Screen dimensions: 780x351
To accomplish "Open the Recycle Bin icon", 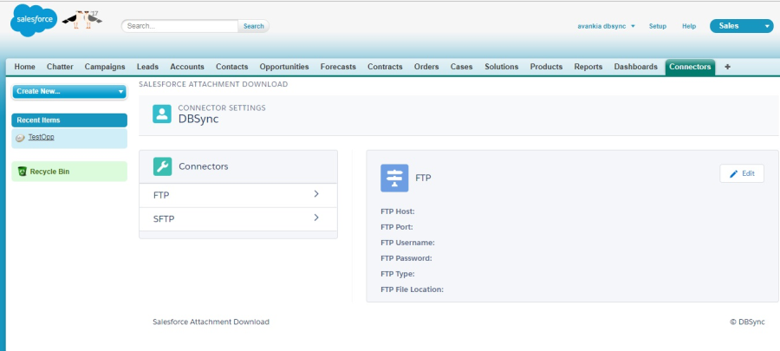I will [23, 172].
